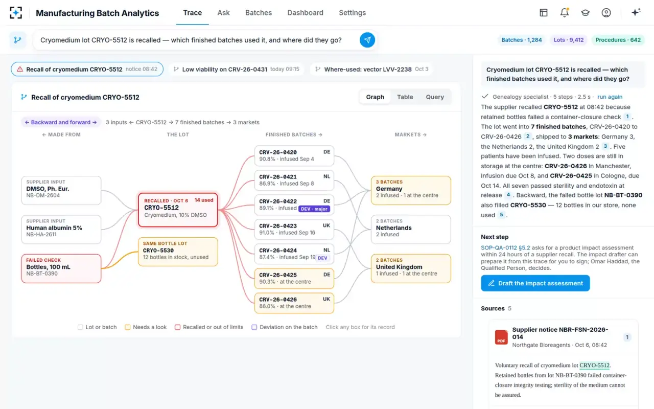Open the user profile icon
Screen dimensions: 654x409
606,13
